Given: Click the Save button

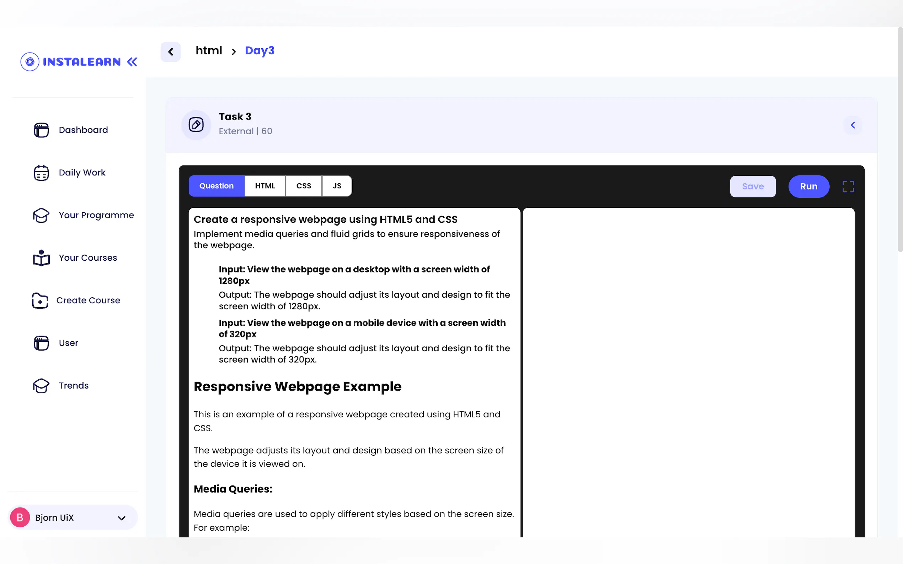Looking at the screenshot, I should pos(753,186).
